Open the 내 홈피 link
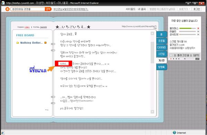 (x=142, y=9)
